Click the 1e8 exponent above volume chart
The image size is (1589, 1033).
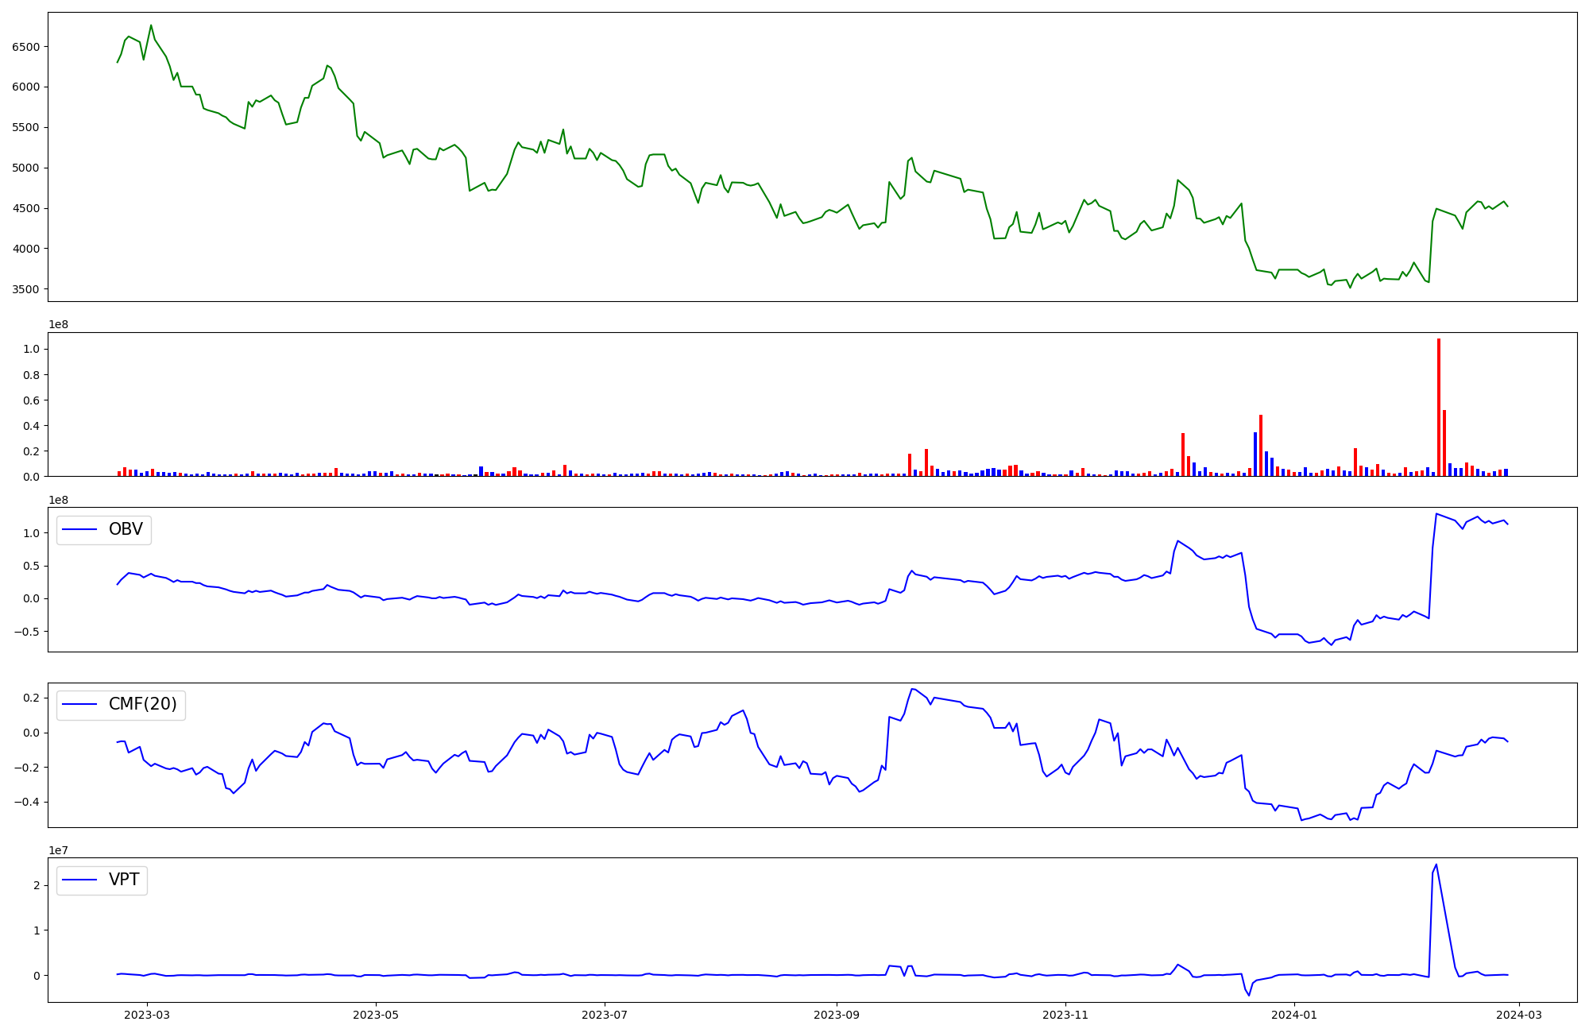pyautogui.click(x=60, y=324)
